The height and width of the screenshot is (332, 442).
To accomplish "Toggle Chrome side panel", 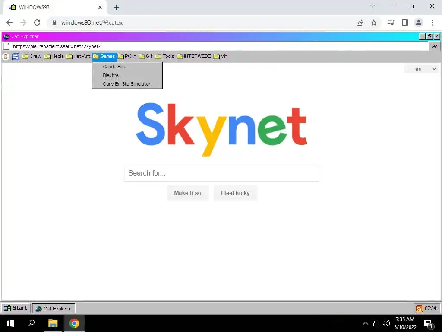I will click(x=405, y=22).
